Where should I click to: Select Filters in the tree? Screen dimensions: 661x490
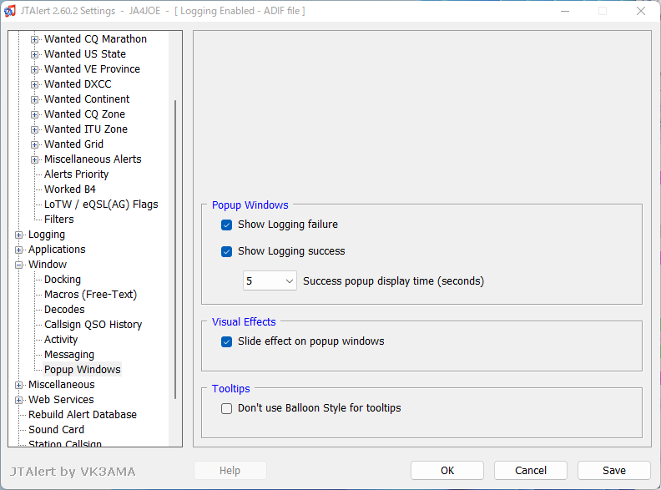pyautogui.click(x=59, y=220)
